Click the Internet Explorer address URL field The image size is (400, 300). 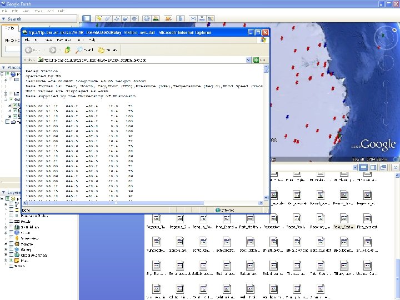click(x=139, y=59)
